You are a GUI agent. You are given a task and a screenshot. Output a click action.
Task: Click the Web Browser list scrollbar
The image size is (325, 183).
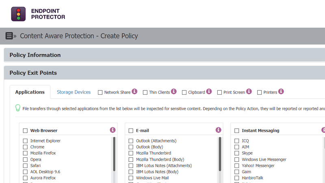tap(114, 154)
